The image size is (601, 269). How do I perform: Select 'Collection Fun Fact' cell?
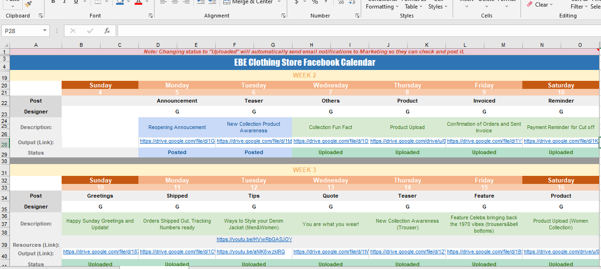(x=331, y=127)
